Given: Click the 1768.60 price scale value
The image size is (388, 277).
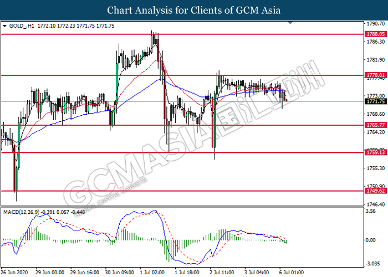Looking at the screenshot, I should coord(376,114).
